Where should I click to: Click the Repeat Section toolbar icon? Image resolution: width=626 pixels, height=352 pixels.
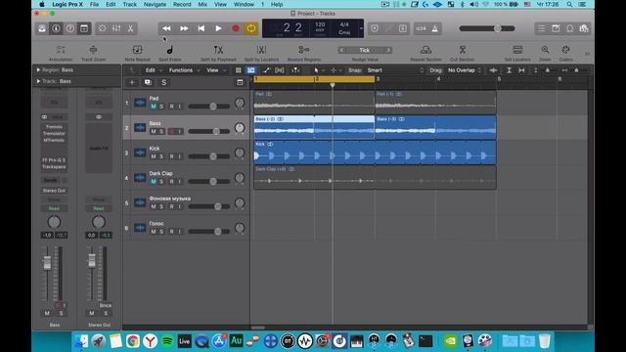tap(425, 50)
